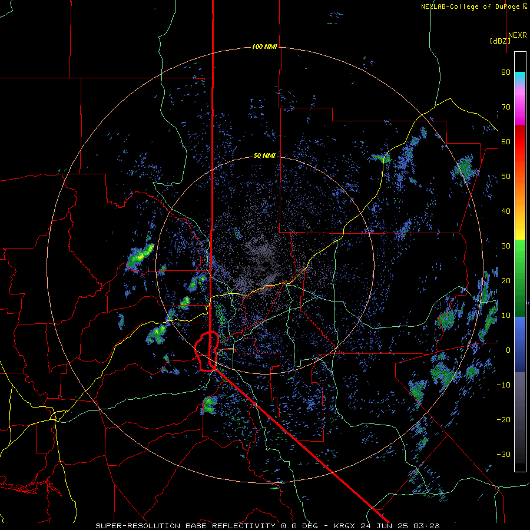The image size is (530, 530).
Task: Click the NEXLAB-College of DuPage credit text
Action: (470, 6)
